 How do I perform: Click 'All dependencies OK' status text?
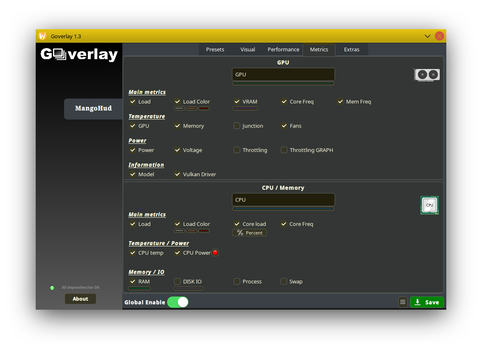(x=80, y=288)
